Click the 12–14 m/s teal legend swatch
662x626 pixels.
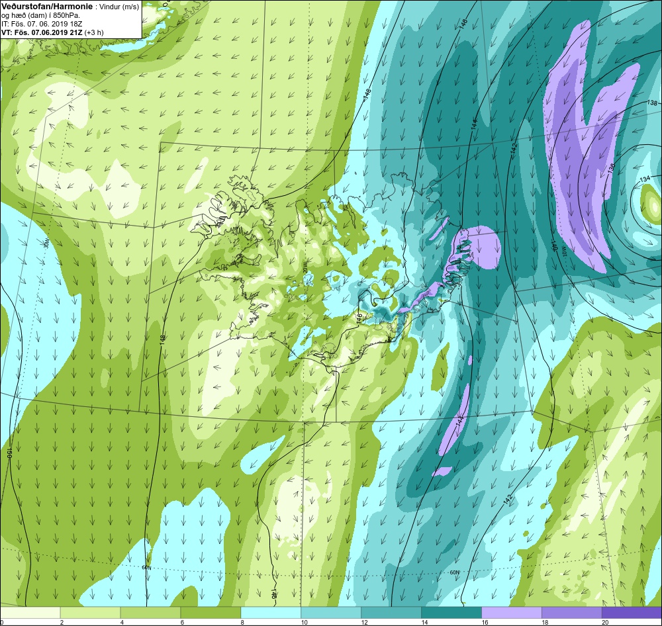pos(391,612)
